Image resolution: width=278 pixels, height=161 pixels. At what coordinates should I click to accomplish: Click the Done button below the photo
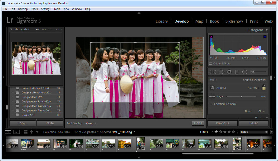[198, 123]
